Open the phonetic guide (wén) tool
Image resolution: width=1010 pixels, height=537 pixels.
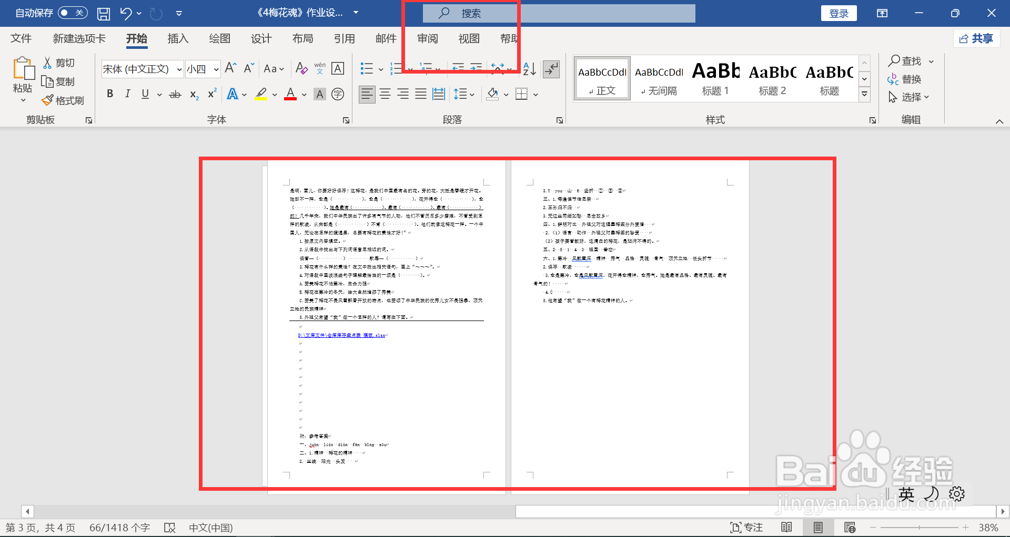(x=320, y=68)
